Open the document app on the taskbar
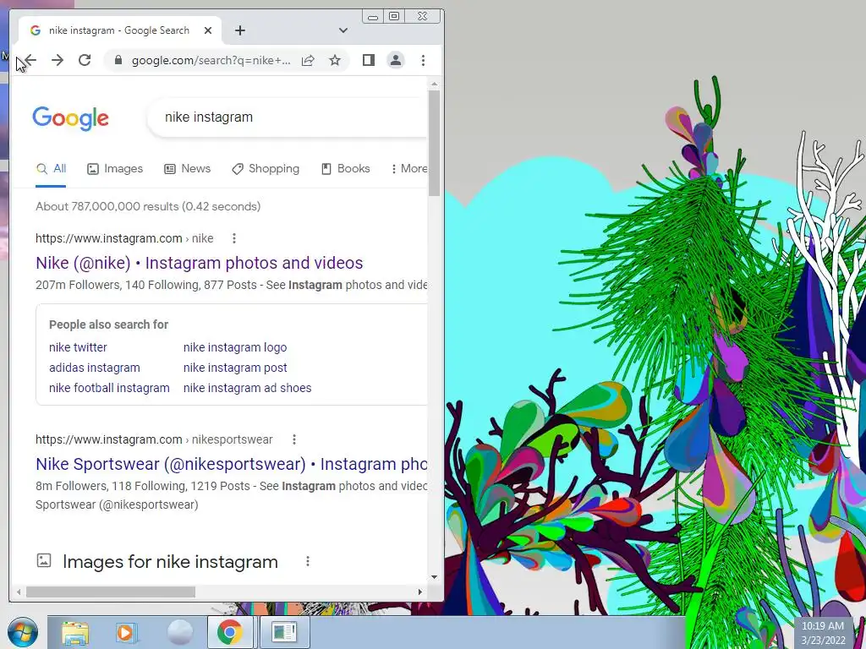This screenshot has width=866, height=649. (284, 632)
